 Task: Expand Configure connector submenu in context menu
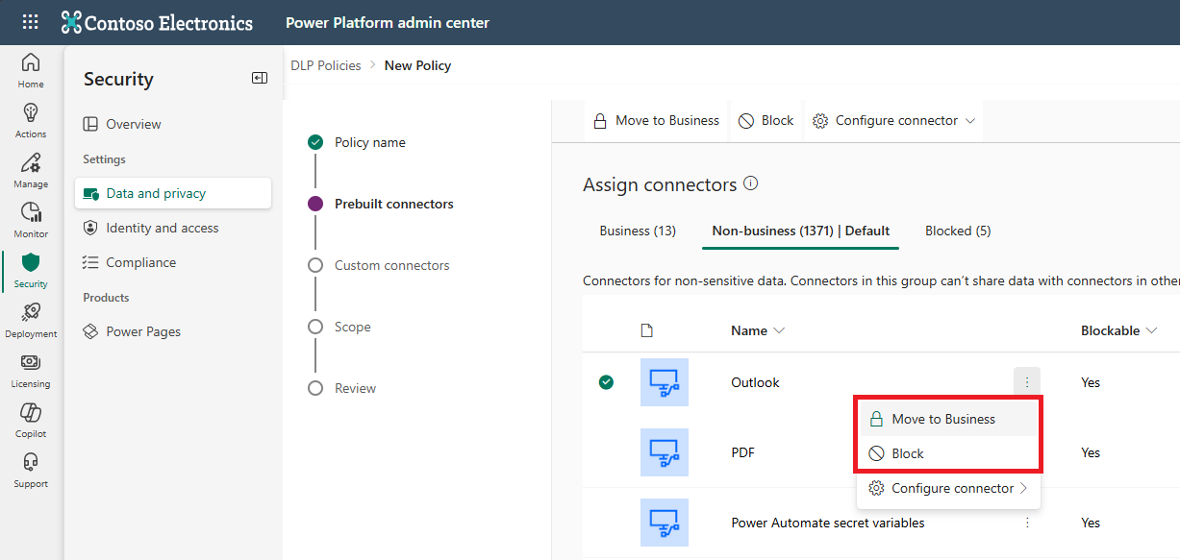[947, 488]
